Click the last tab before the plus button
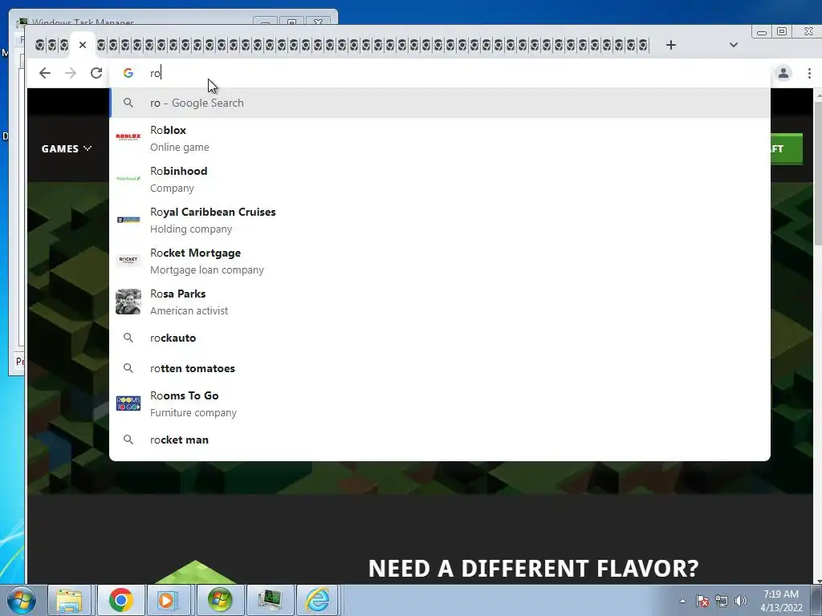This screenshot has height=616, width=822. (643, 45)
